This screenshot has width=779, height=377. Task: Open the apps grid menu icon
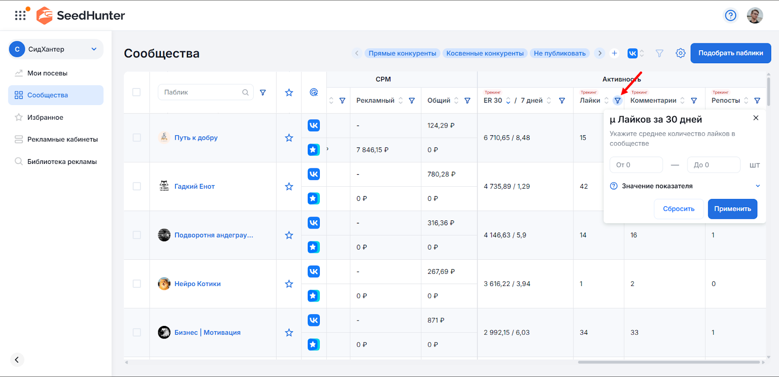[20, 16]
